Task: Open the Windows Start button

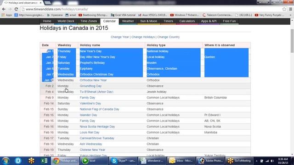Action: pyautogui.click(x=6, y=161)
